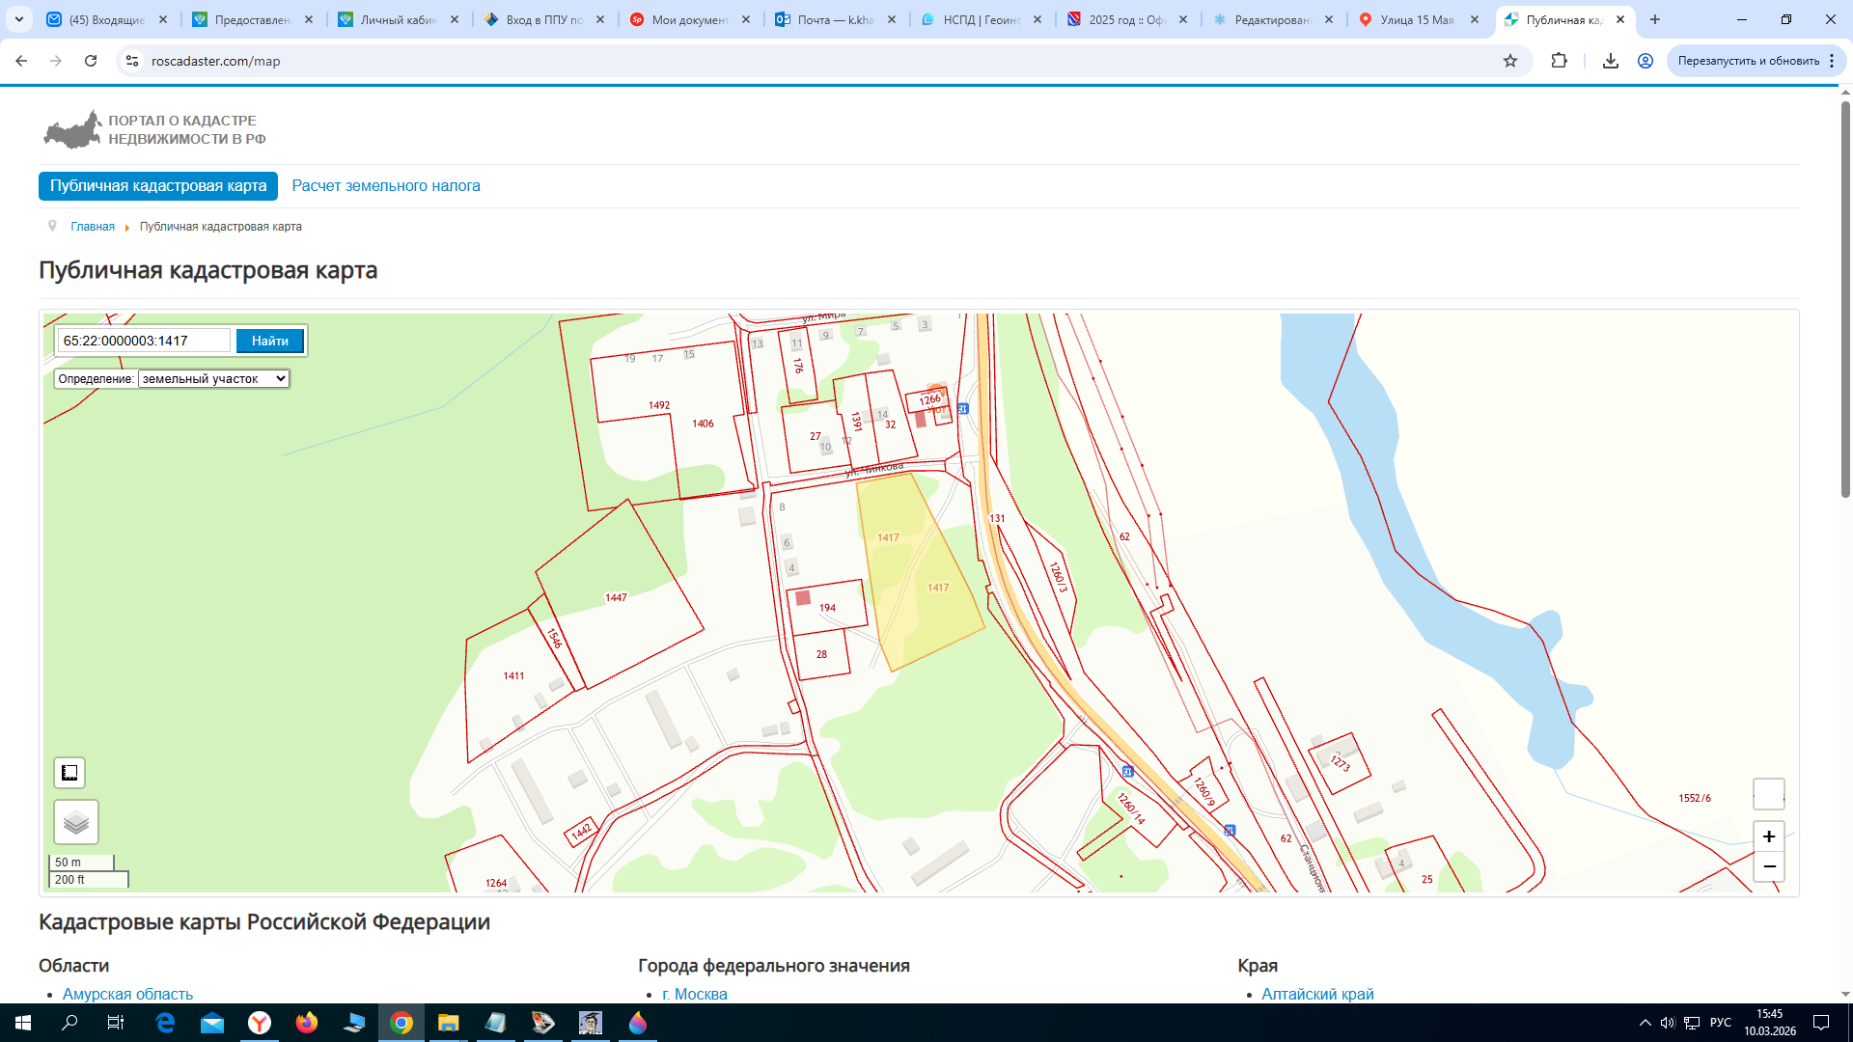This screenshot has width=1853, height=1042.
Task: Expand hidden system tray icons
Action: (x=1645, y=1023)
